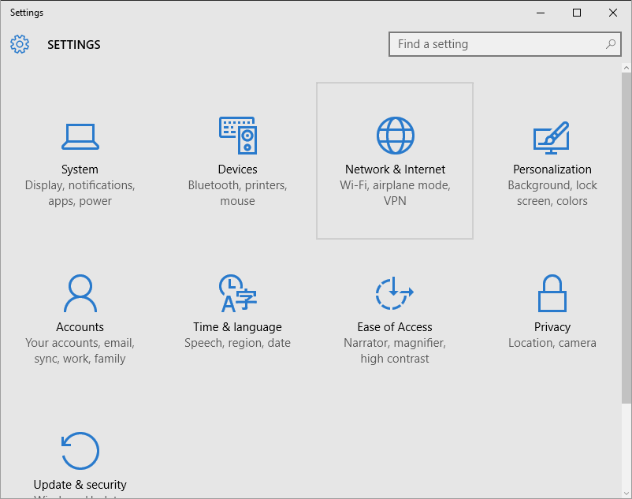
Task: Click the Accounts title label
Action: [x=80, y=327]
